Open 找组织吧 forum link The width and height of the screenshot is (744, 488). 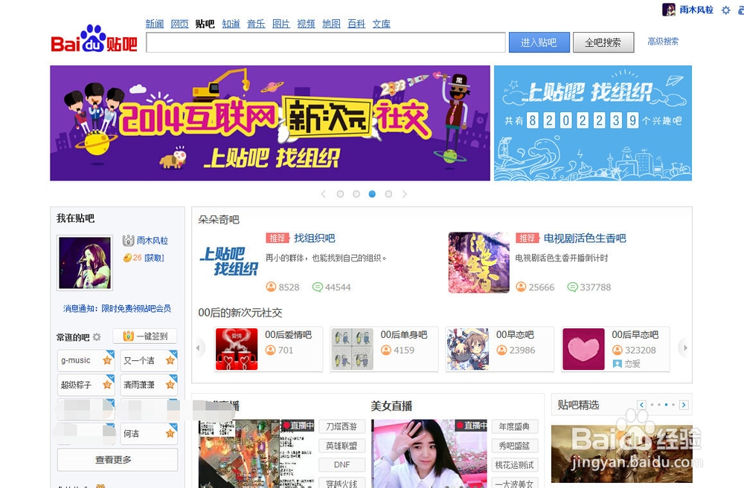tap(315, 238)
